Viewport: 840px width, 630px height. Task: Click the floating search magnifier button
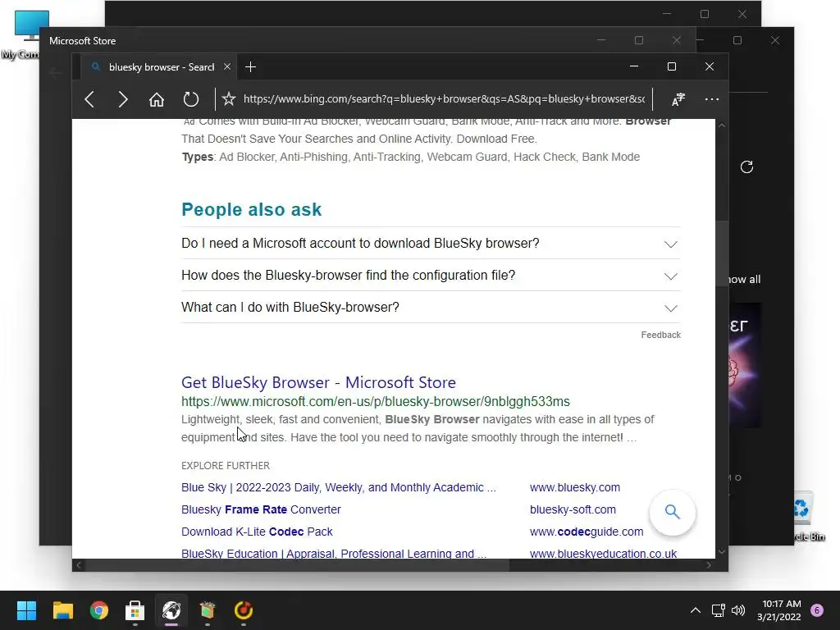pos(673,512)
